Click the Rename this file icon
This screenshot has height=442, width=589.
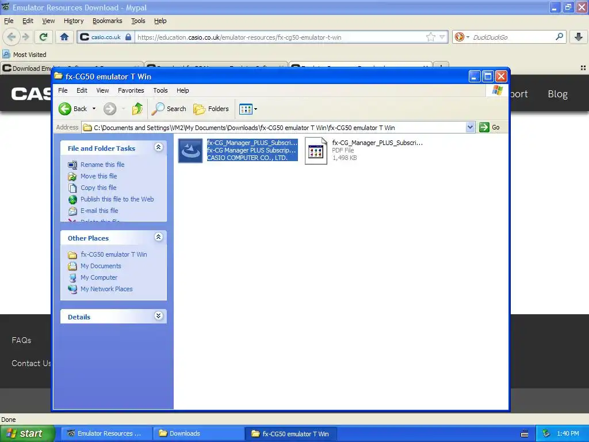pos(72,165)
